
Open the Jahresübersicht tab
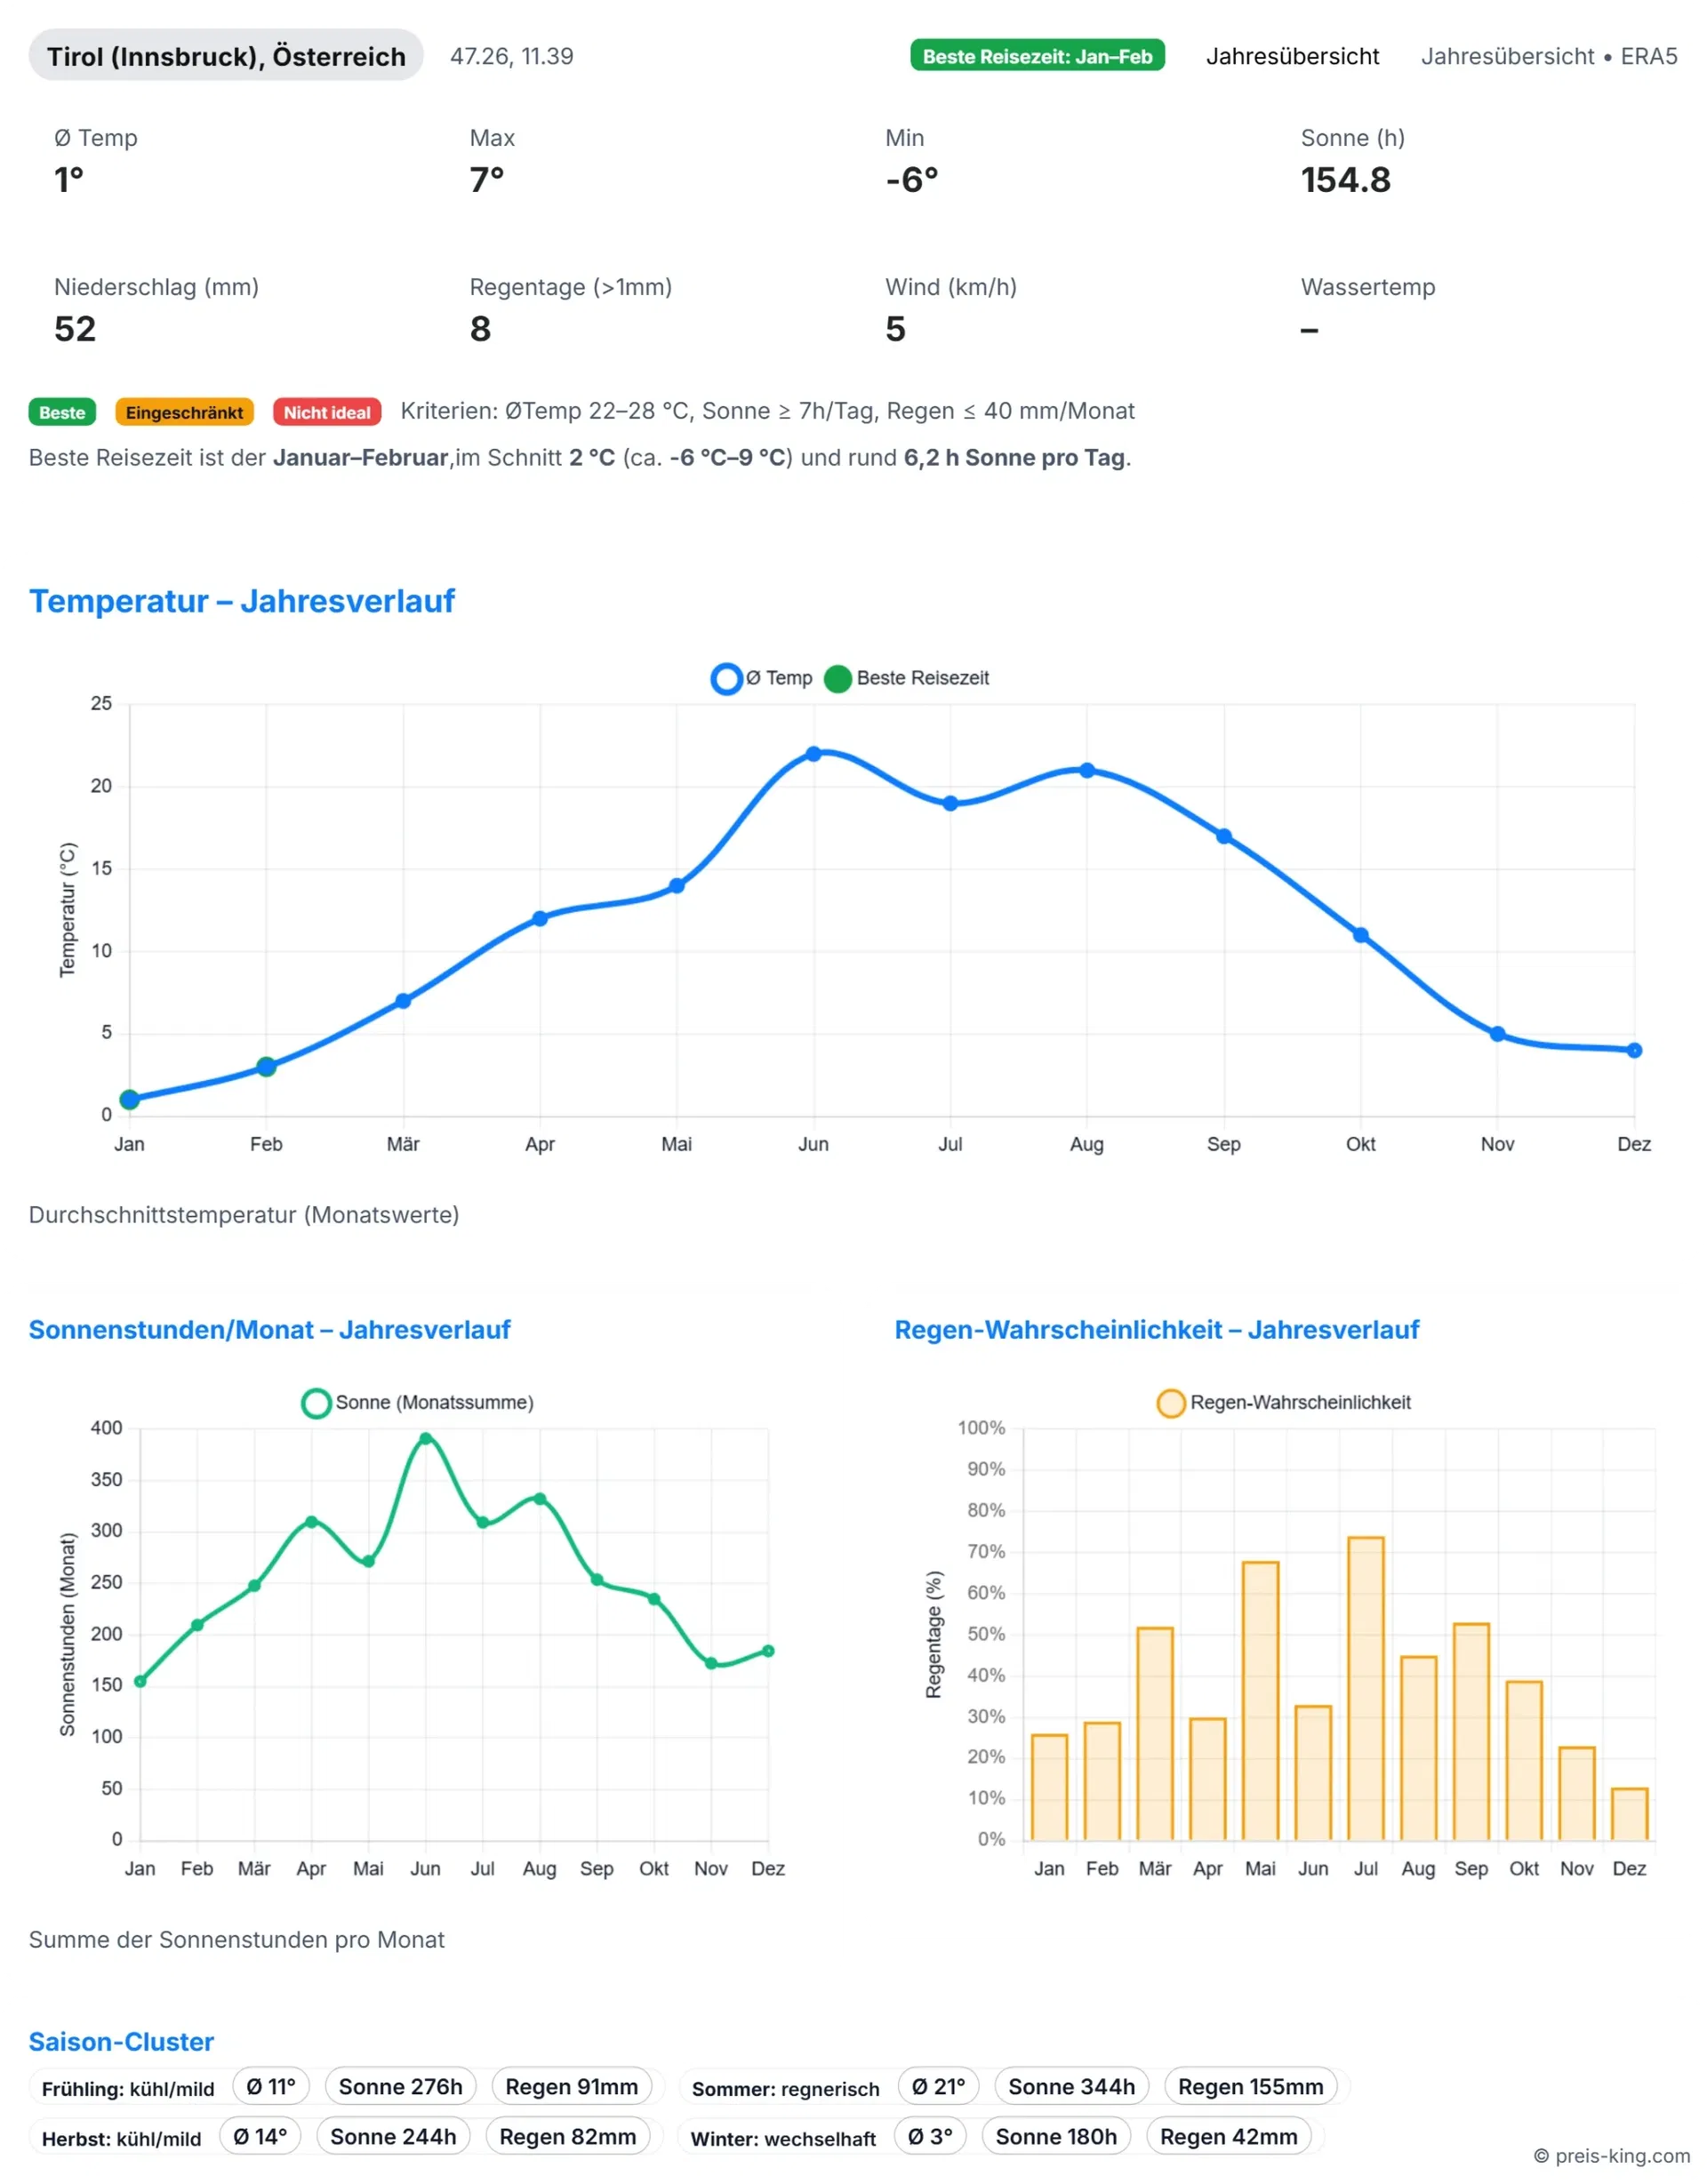tap(1292, 56)
